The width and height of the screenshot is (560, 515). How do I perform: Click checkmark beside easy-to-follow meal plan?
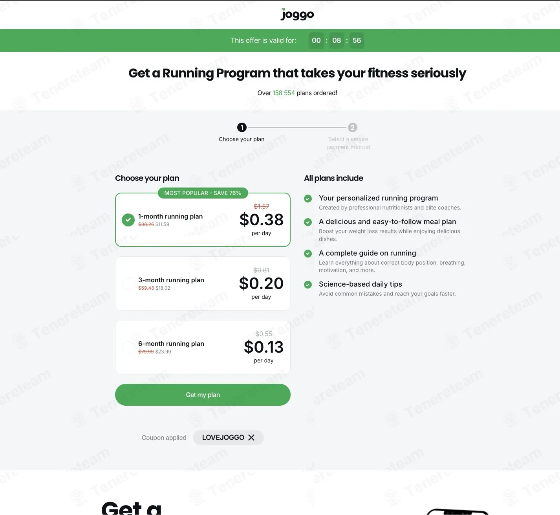click(308, 222)
